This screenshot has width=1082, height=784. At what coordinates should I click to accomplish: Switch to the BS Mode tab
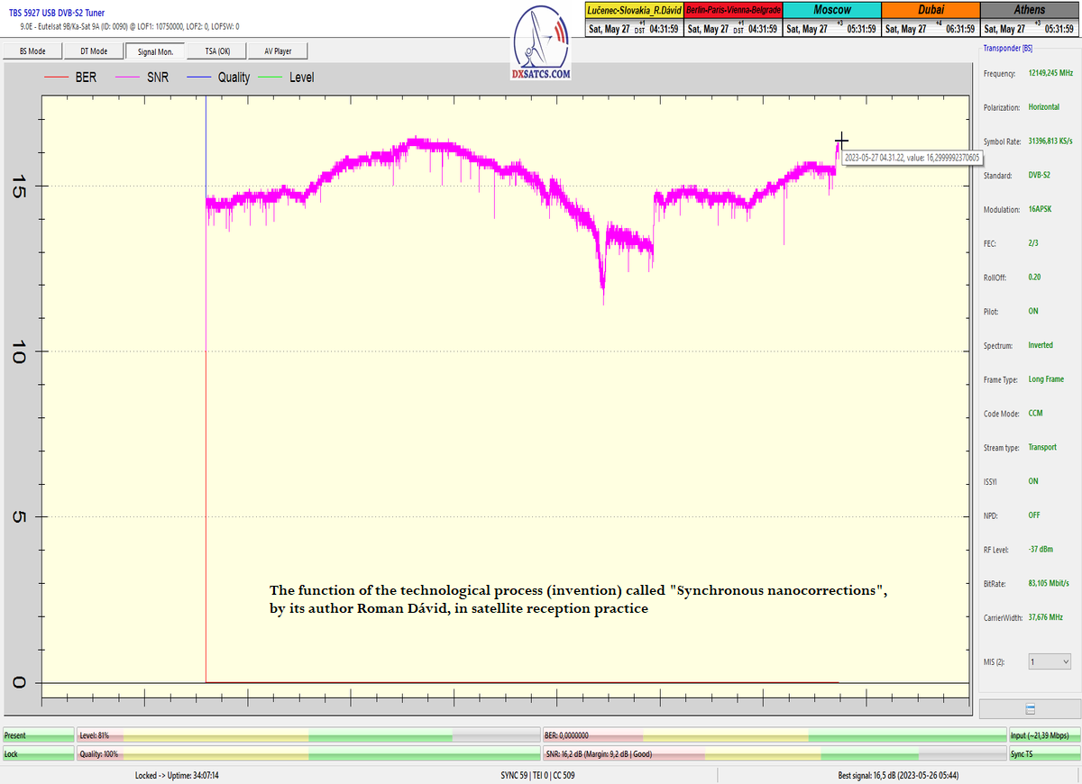[x=32, y=51]
